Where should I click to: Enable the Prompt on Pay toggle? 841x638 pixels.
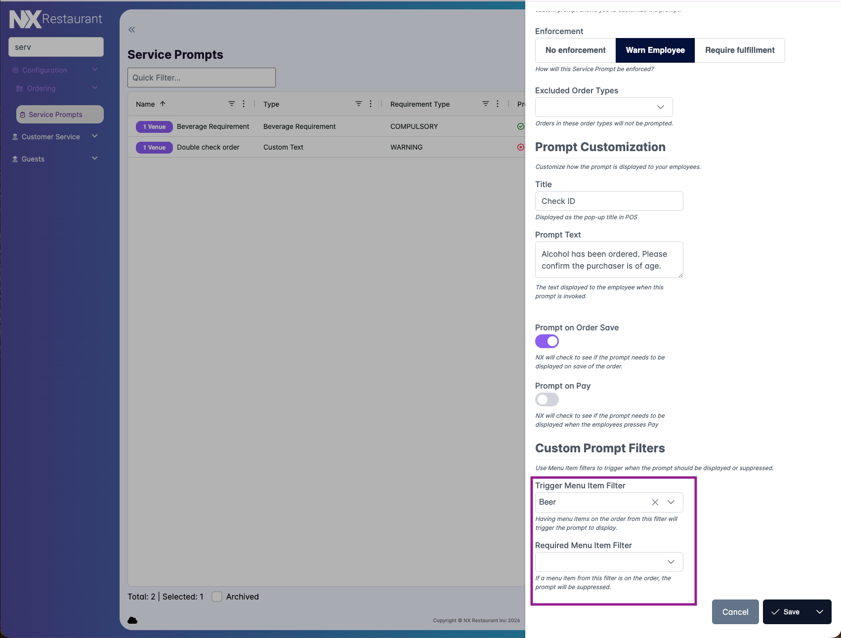(547, 399)
